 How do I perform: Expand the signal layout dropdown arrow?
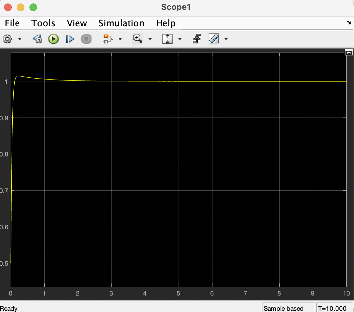coord(120,39)
